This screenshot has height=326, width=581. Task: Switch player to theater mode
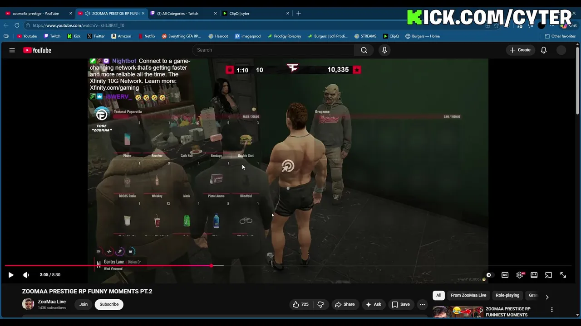point(534,275)
